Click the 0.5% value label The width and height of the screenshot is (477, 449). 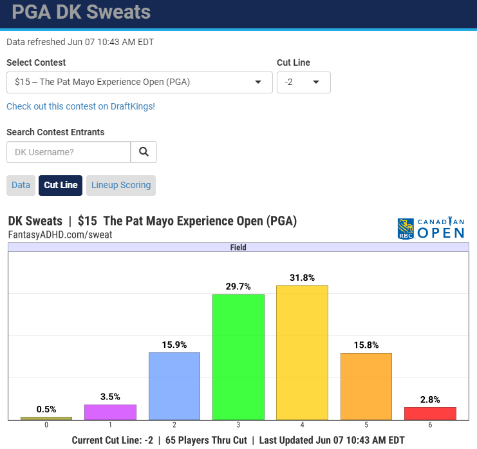46,409
